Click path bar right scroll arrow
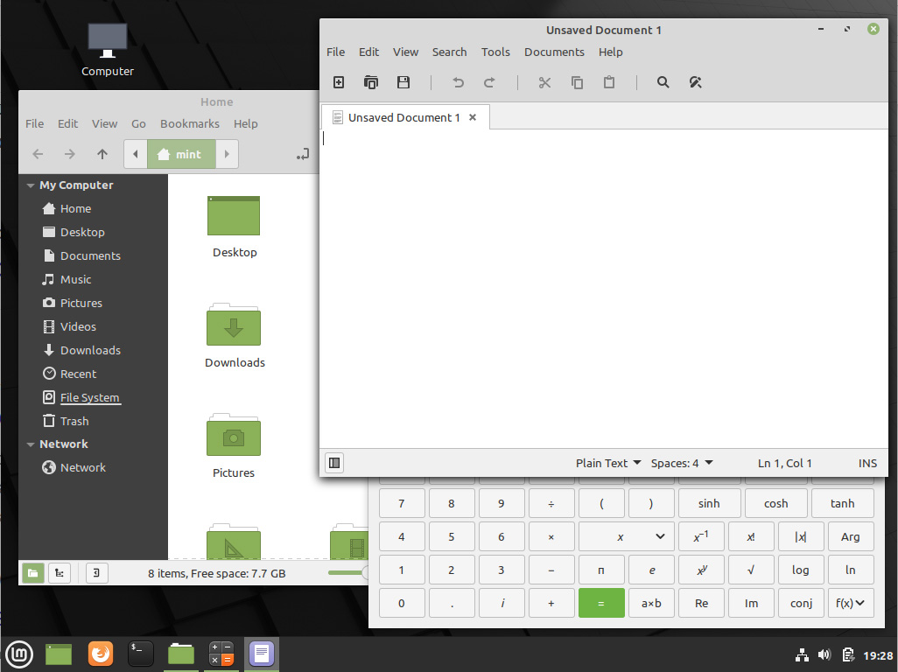Screen dimensions: 898x672 [227, 154]
